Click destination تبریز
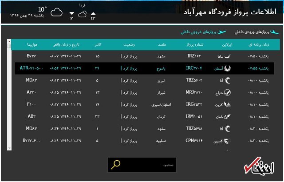 coord(161,81)
